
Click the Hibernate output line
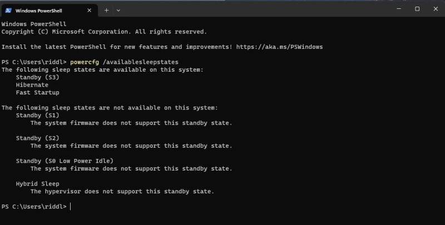click(32, 85)
